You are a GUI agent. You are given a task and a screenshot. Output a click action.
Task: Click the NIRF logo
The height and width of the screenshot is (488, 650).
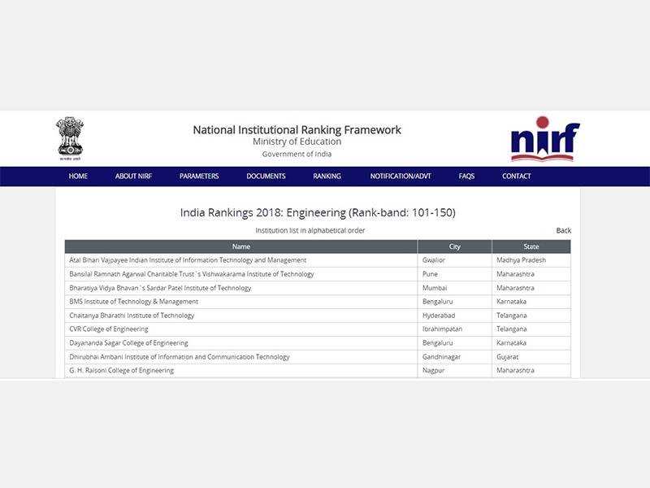(x=545, y=138)
